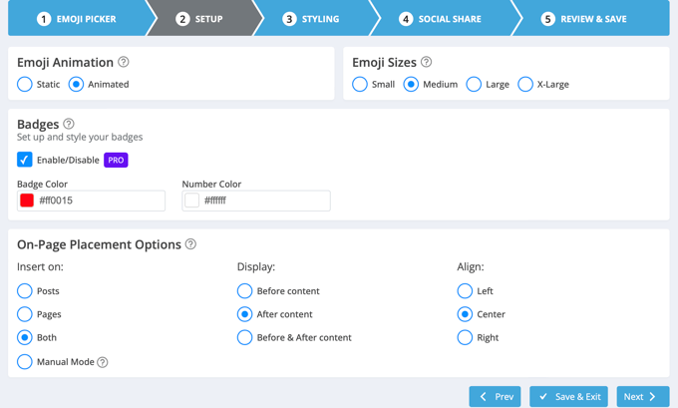Select Posts under Insert on

tap(25, 291)
